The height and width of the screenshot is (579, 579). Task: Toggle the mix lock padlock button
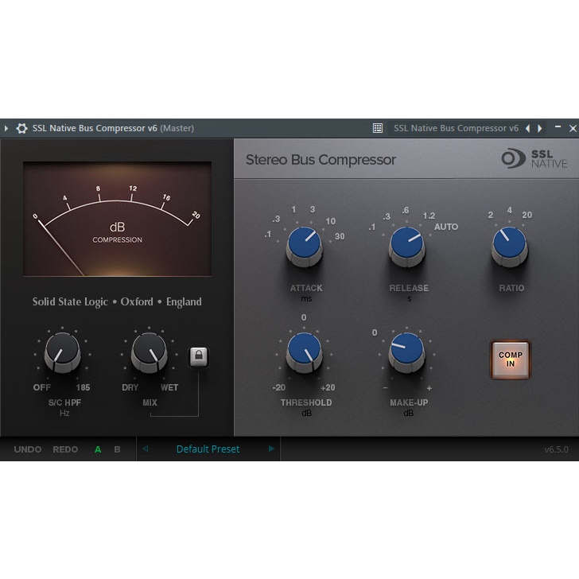(x=198, y=357)
